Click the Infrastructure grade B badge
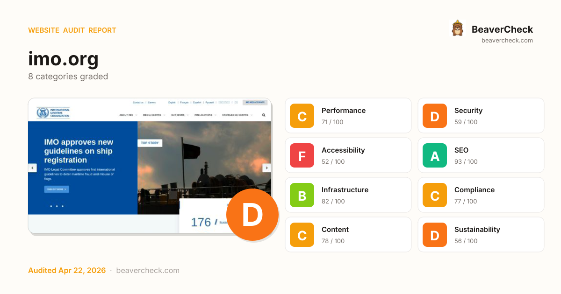 pos(302,195)
